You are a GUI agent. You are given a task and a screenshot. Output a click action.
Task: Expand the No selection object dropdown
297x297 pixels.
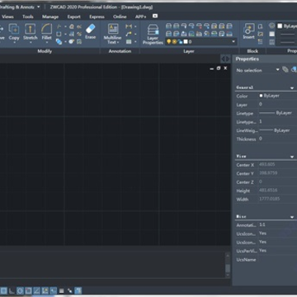click(277, 70)
